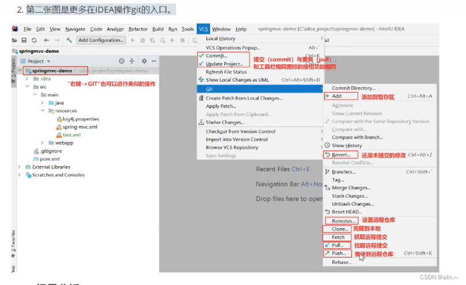This screenshot has height=285, width=466.
Task: Expand the webapp folder
Action: [x=42, y=143]
